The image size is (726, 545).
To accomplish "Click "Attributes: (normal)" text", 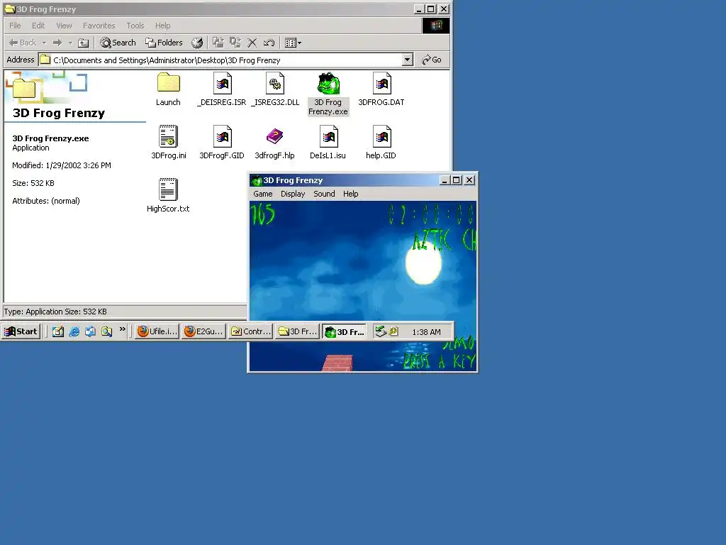I will (46, 201).
